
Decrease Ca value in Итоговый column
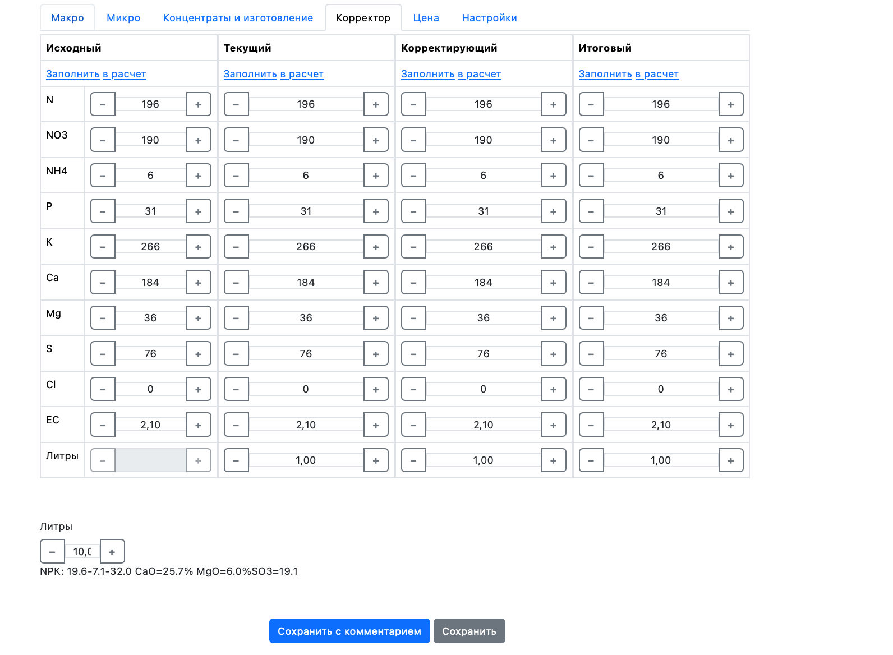[x=591, y=283]
